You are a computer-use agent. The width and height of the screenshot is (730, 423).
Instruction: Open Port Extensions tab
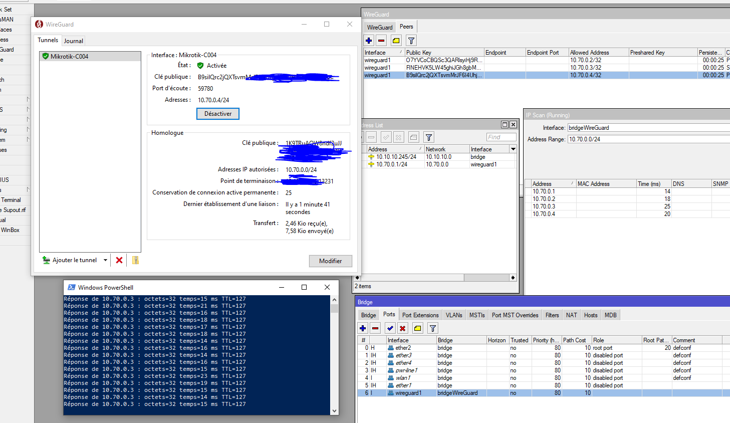(420, 315)
